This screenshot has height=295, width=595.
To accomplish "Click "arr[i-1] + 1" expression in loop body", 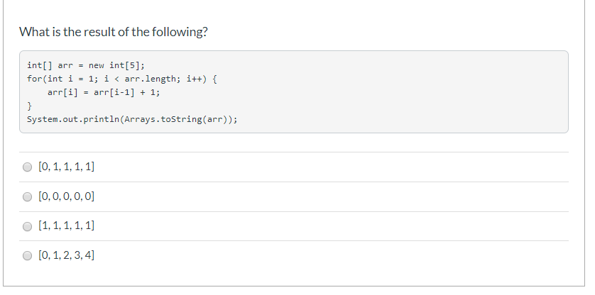I will pyautogui.click(x=126, y=92).
